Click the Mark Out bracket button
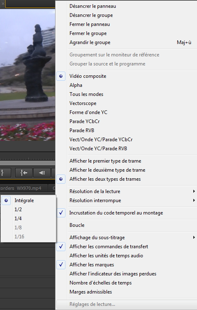 click(5, 173)
